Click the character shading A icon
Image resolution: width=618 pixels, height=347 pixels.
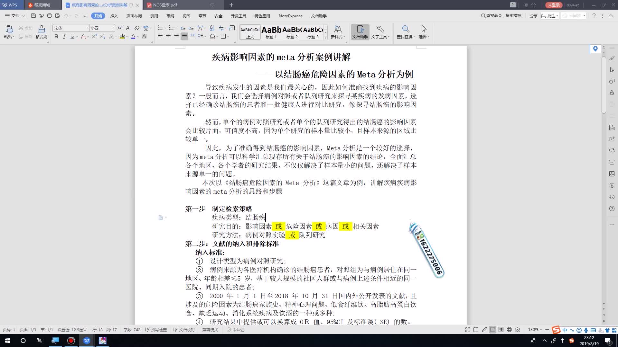(x=144, y=37)
